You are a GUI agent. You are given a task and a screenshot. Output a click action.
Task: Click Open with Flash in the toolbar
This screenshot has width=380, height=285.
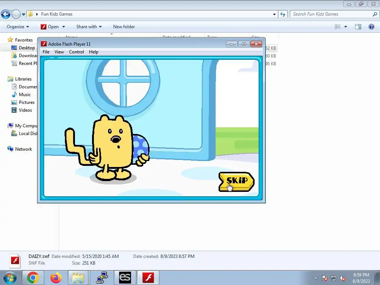click(x=50, y=27)
